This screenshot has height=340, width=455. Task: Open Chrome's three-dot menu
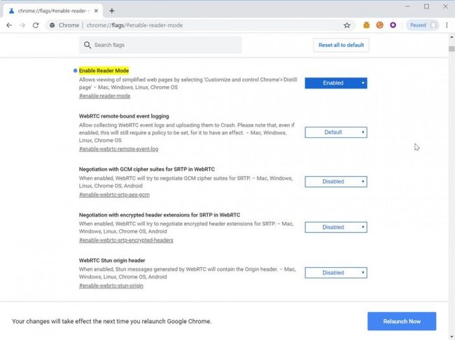tap(447, 25)
